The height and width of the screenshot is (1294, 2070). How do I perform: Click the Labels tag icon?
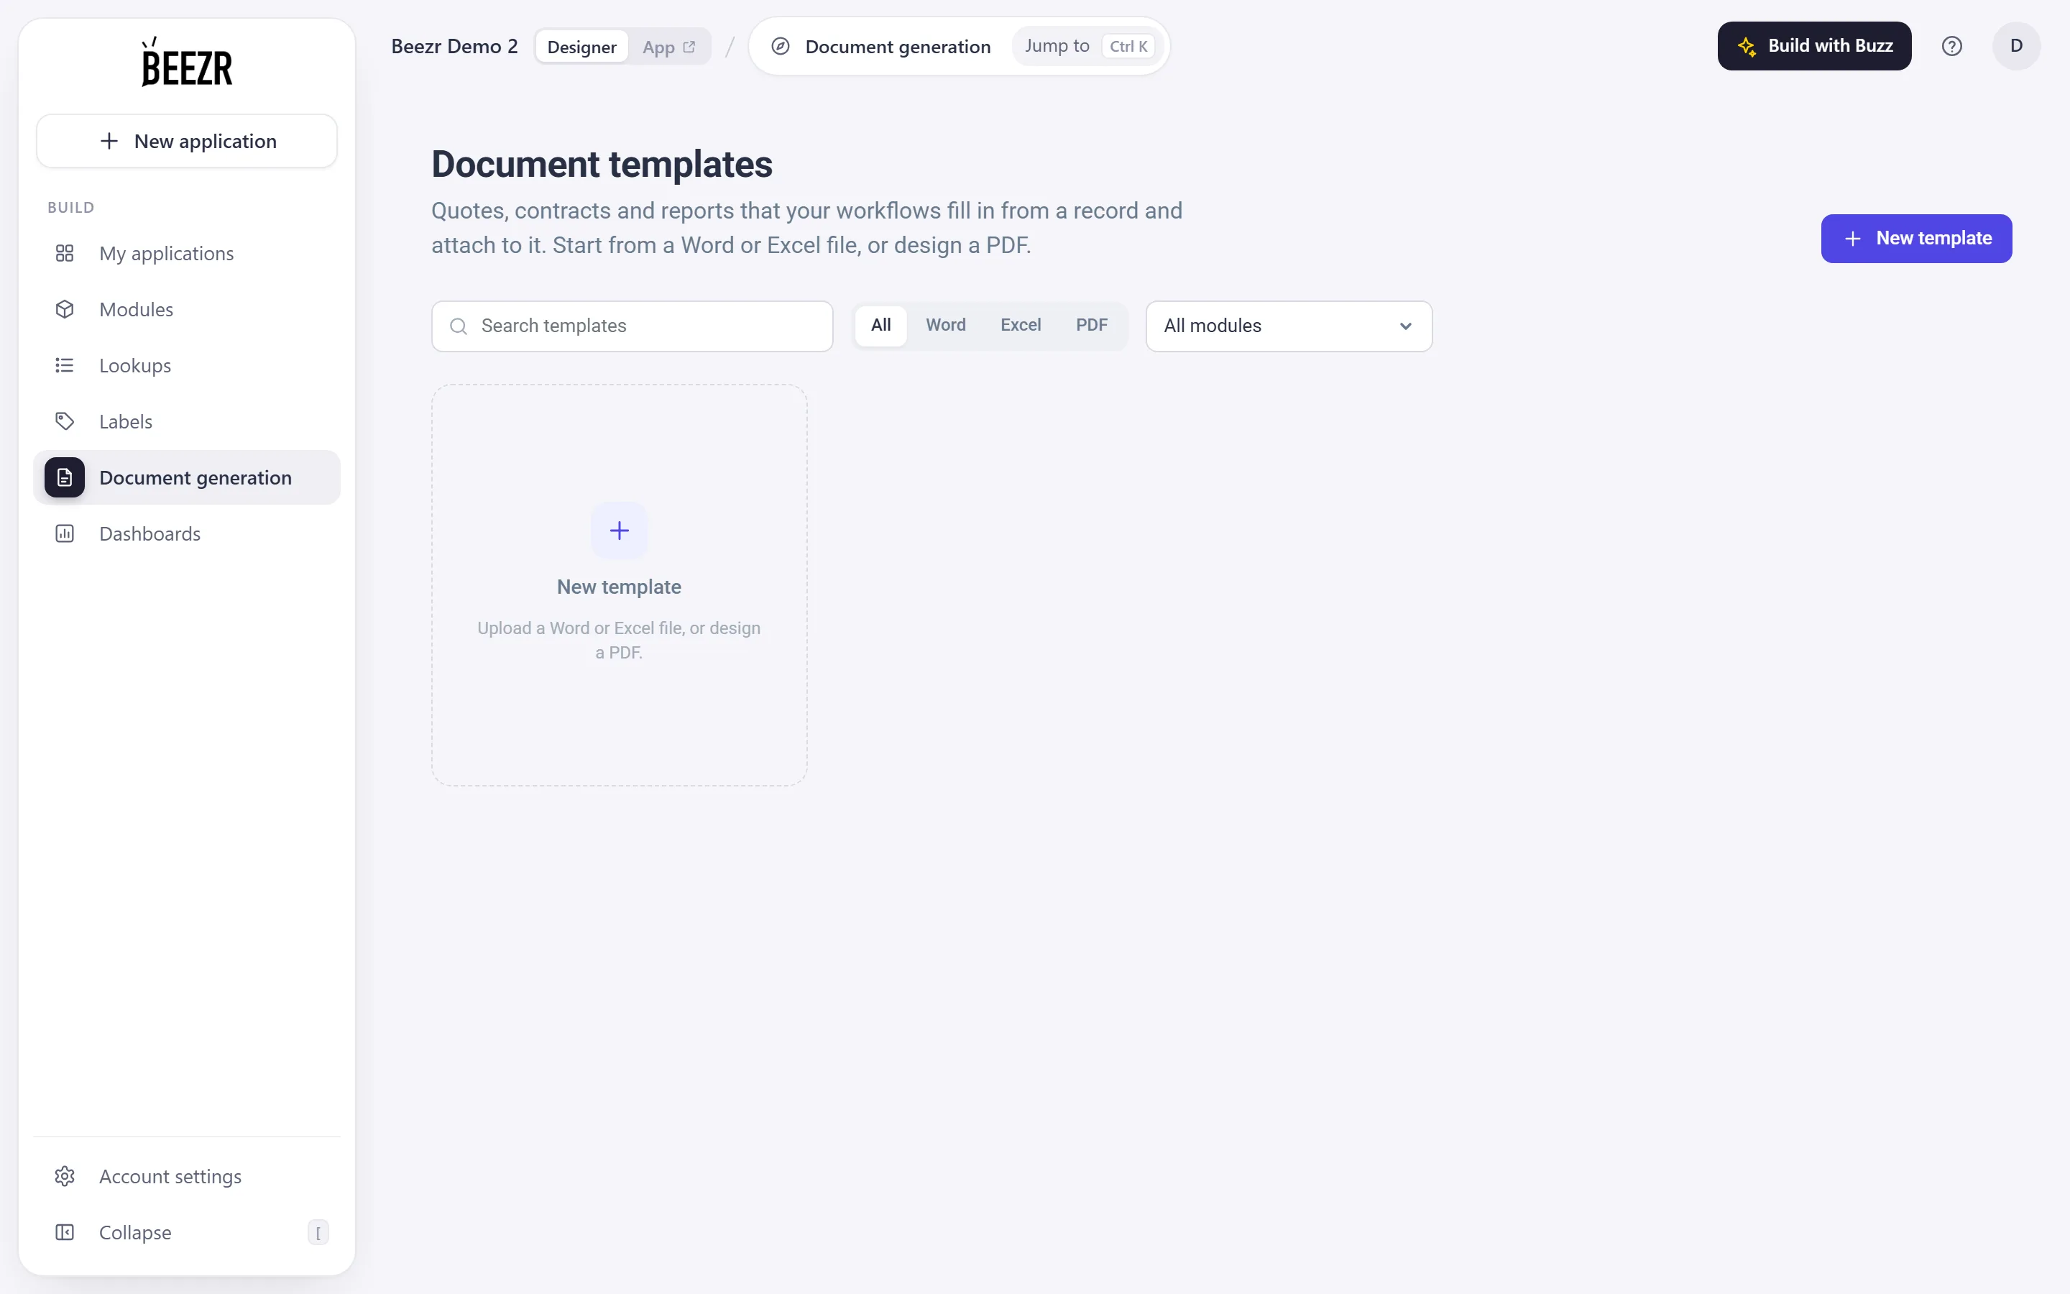(x=64, y=421)
